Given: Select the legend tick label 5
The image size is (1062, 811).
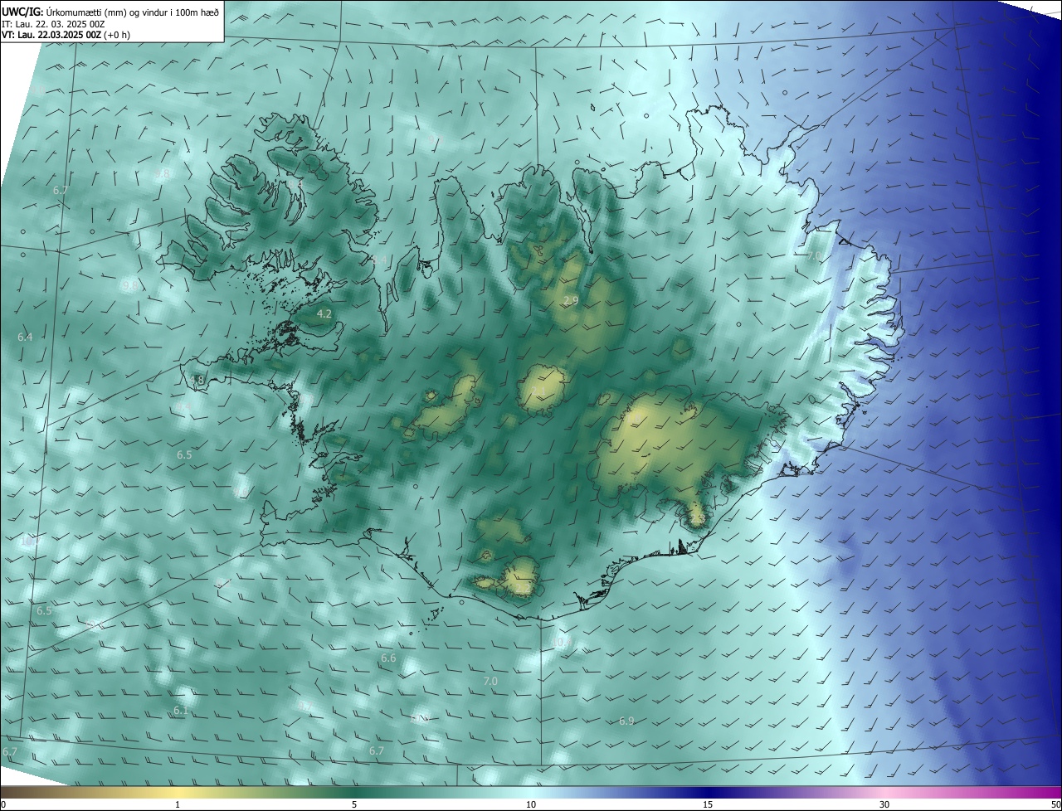Looking at the screenshot, I should tap(354, 804).
